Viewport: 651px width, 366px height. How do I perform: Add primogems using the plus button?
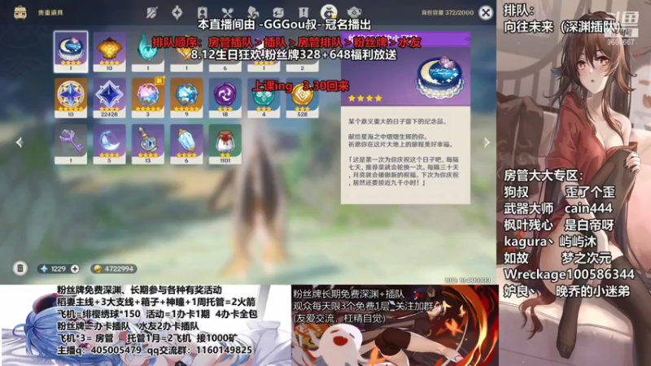(75, 269)
